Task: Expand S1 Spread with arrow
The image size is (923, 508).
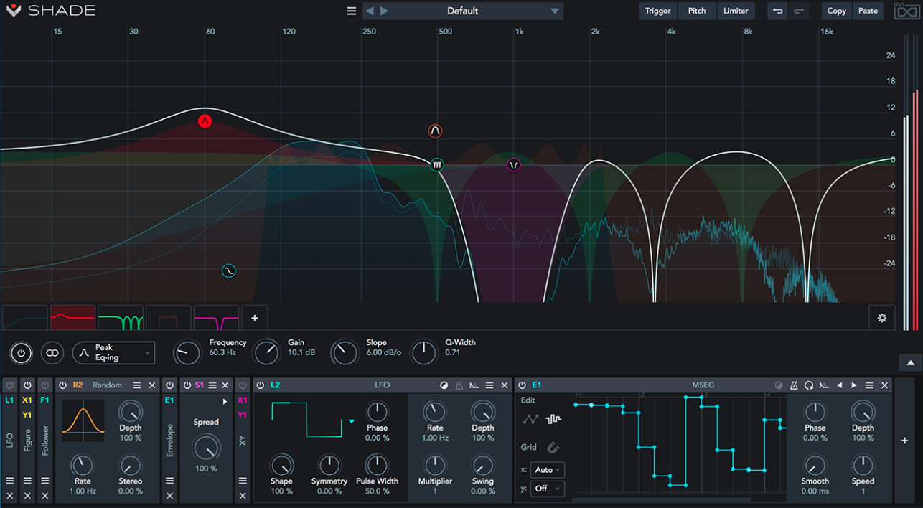Action: click(x=225, y=402)
